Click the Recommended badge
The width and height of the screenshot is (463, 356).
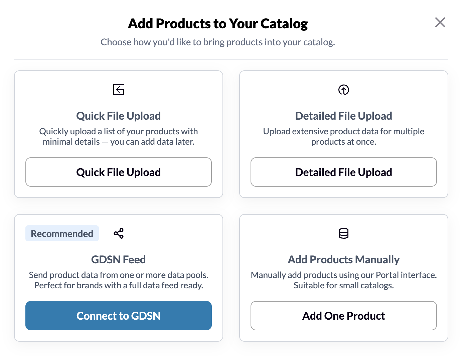(62, 233)
